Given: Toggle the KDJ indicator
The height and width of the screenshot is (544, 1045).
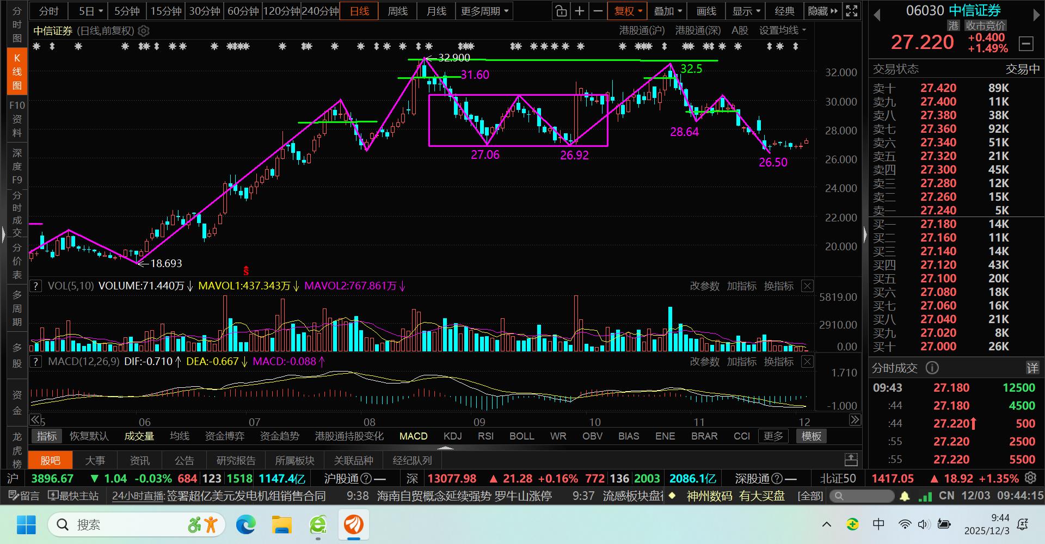Looking at the screenshot, I should tap(452, 436).
